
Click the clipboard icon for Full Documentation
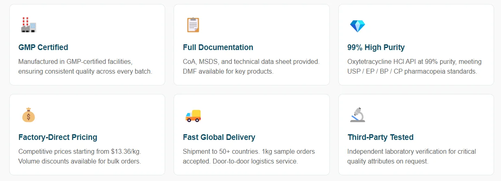[x=193, y=25]
